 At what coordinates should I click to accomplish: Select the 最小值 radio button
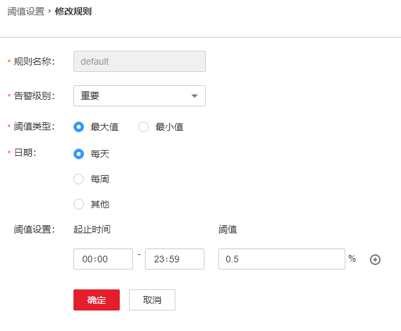click(144, 127)
